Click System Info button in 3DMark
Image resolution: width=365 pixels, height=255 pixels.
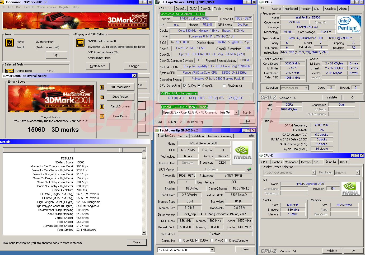pos(98,66)
